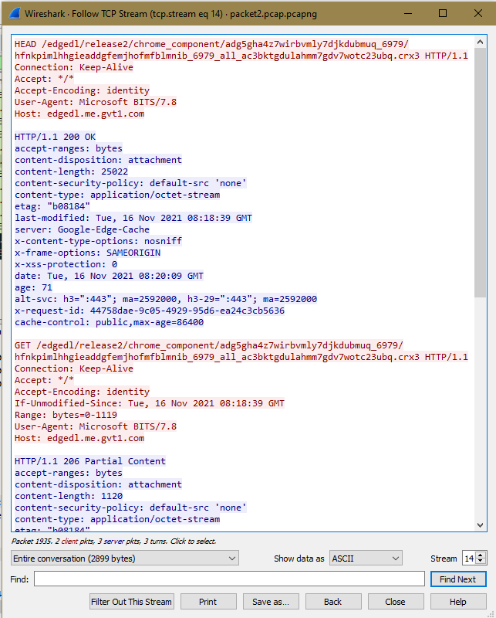Open Help for Follow Stream dialog

pyautogui.click(x=457, y=602)
